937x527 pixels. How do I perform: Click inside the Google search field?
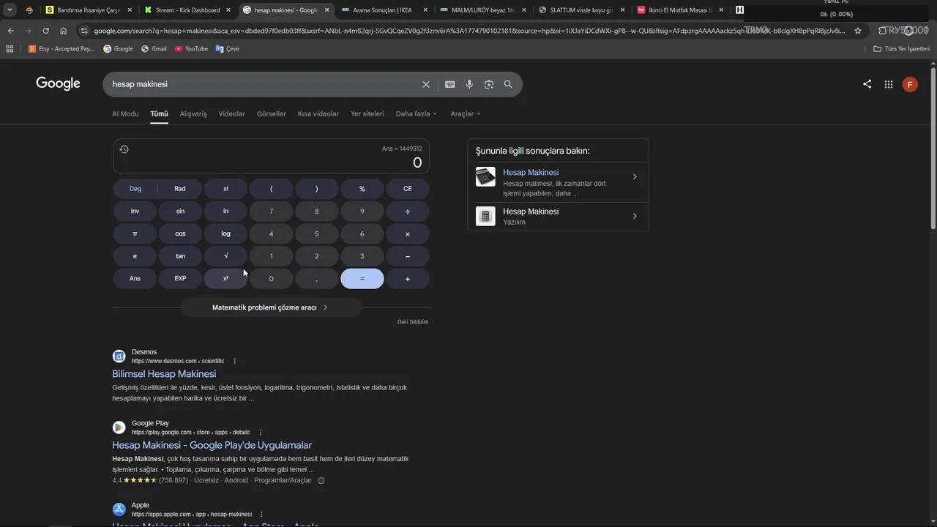click(x=264, y=84)
